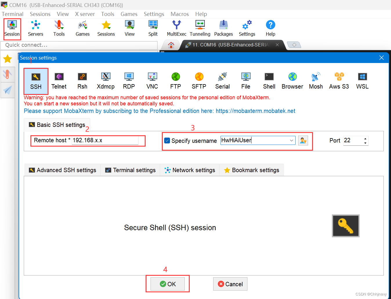391x299 pixels.
Task: Select Shell session type
Action: tap(269, 81)
